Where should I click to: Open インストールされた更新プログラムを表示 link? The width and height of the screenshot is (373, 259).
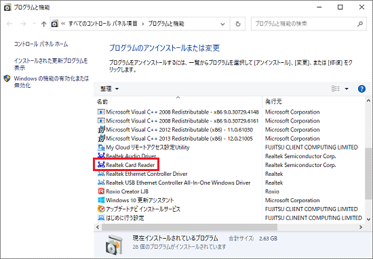[51, 64]
